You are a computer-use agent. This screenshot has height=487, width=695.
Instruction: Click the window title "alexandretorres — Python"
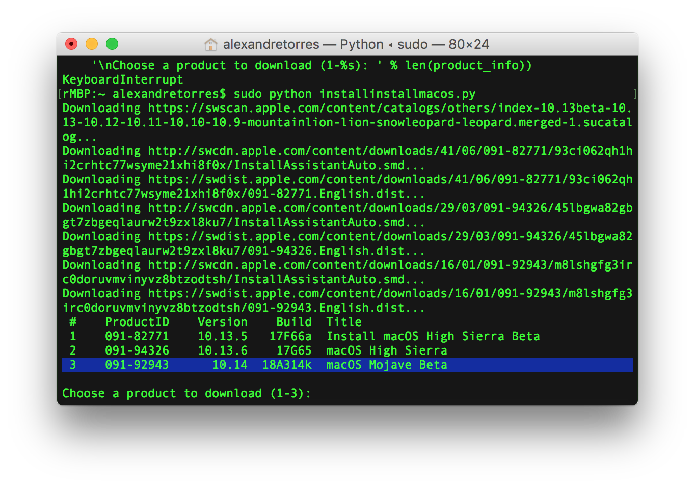[x=303, y=44]
